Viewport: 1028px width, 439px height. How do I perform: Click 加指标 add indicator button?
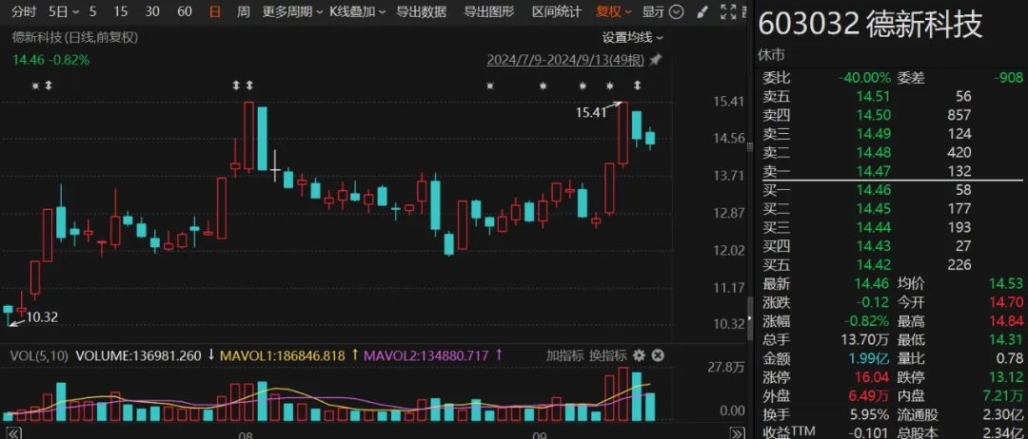pyautogui.click(x=564, y=355)
